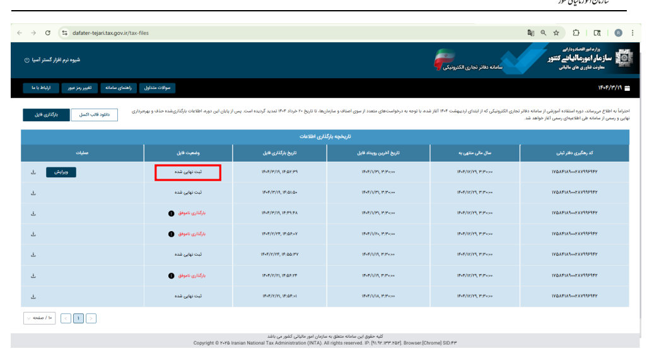Screen dimensions: 647x351
Task: Click the بارگذاری فایل upload button
Action: (x=46, y=115)
